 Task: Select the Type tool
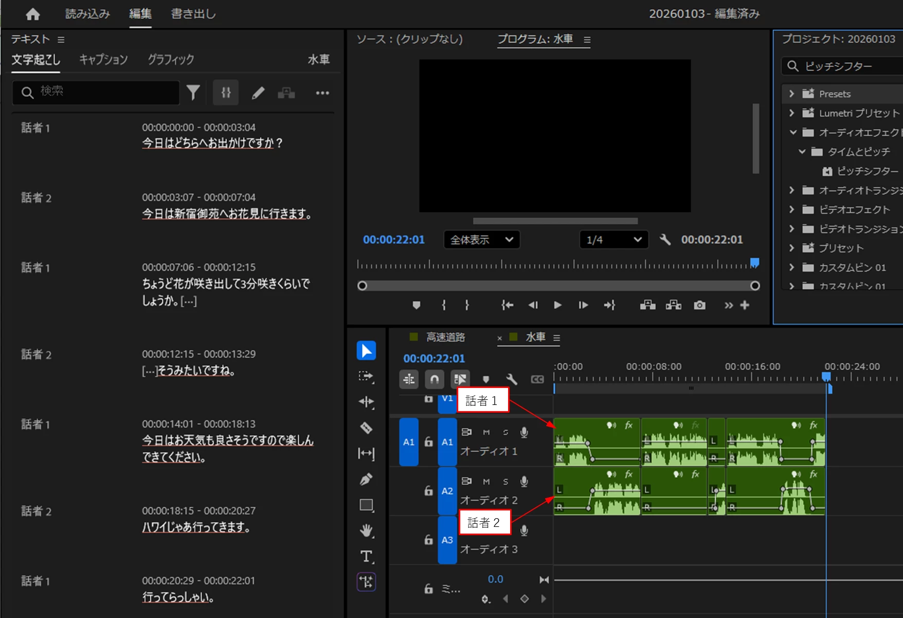[x=366, y=556]
